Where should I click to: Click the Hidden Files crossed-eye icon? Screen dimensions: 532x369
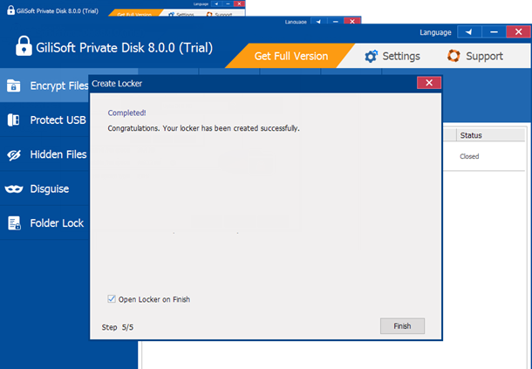tap(14, 154)
